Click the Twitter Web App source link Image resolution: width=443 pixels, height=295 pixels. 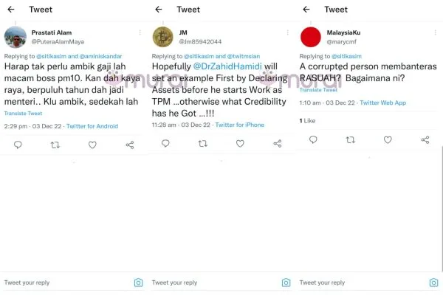tap(382, 103)
